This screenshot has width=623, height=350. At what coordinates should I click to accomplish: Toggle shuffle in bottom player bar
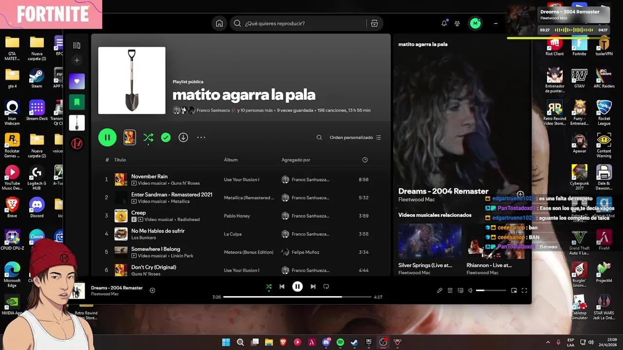[269, 287]
